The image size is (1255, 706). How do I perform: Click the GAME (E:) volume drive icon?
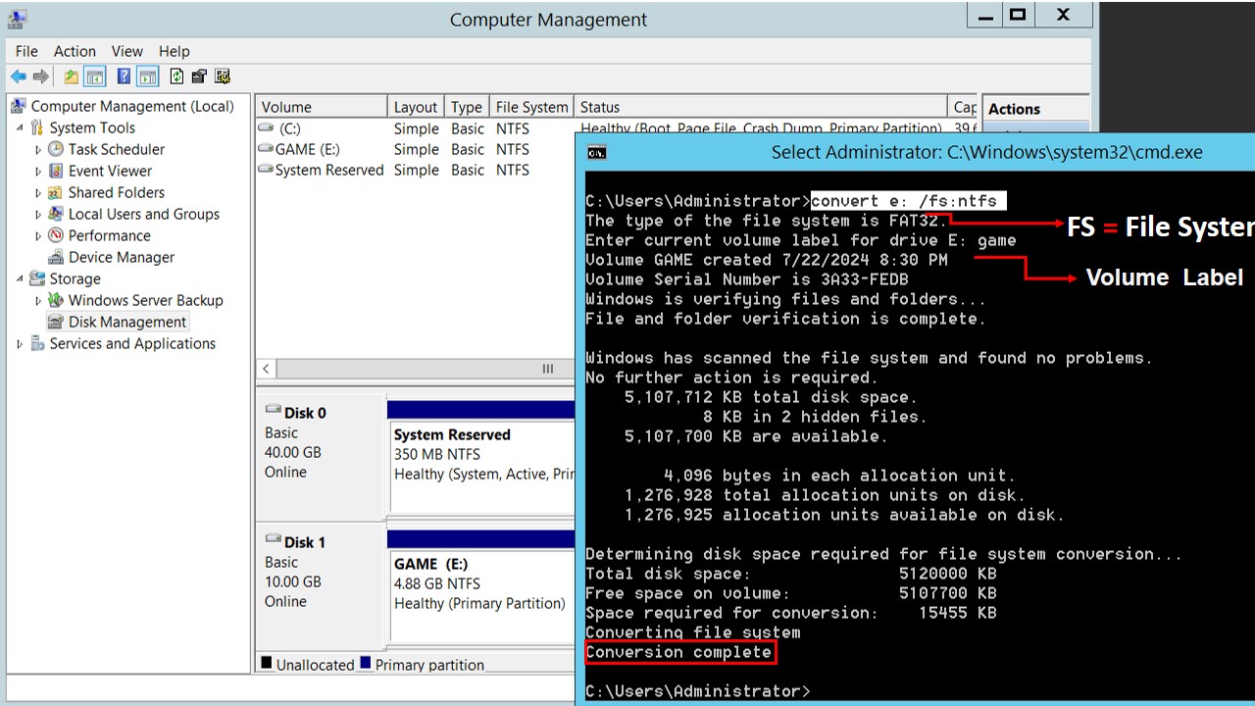point(266,149)
